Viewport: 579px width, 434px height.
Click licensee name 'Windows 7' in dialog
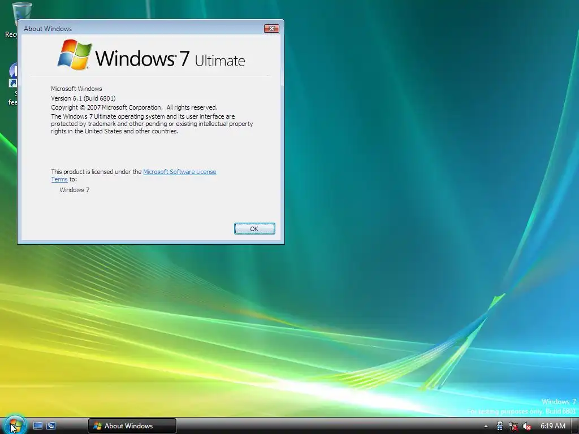pyautogui.click(x=74, y=190)
